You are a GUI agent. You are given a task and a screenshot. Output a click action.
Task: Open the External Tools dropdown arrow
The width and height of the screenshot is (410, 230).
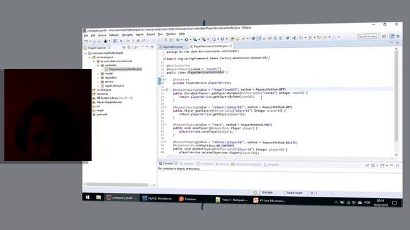[208, 40]
